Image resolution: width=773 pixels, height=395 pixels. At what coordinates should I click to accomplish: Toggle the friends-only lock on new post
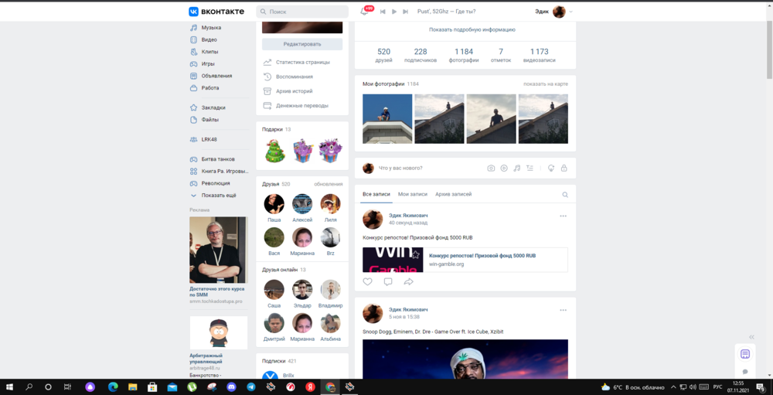coord(564,169)
